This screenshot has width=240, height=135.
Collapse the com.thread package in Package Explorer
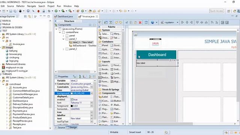3,84
